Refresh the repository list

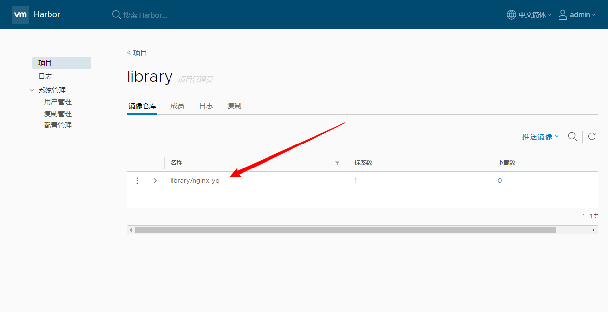pyautogui.click(x=592, y=136)
